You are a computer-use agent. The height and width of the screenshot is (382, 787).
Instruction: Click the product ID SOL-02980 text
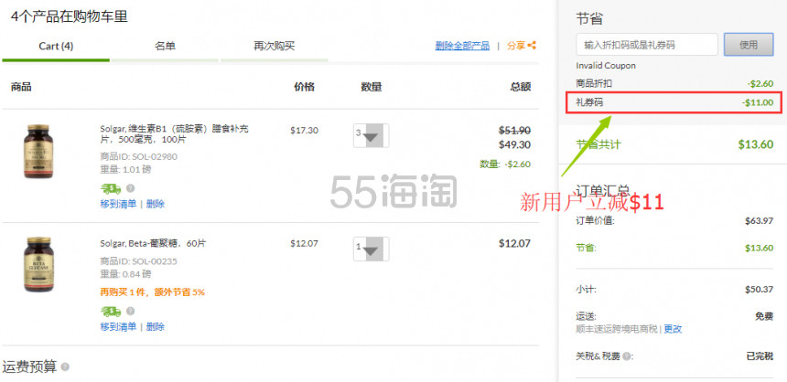pos(138,157)
